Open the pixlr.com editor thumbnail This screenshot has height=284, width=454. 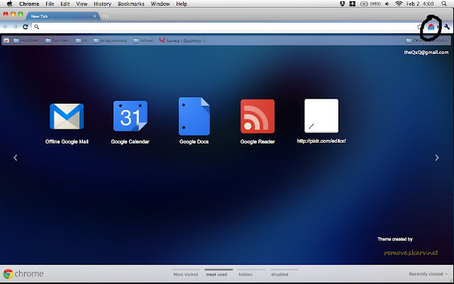click(x=321, y=116)
